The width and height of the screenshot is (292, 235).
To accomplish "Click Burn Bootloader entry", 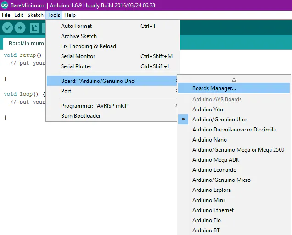I will (x=112, y=116).
